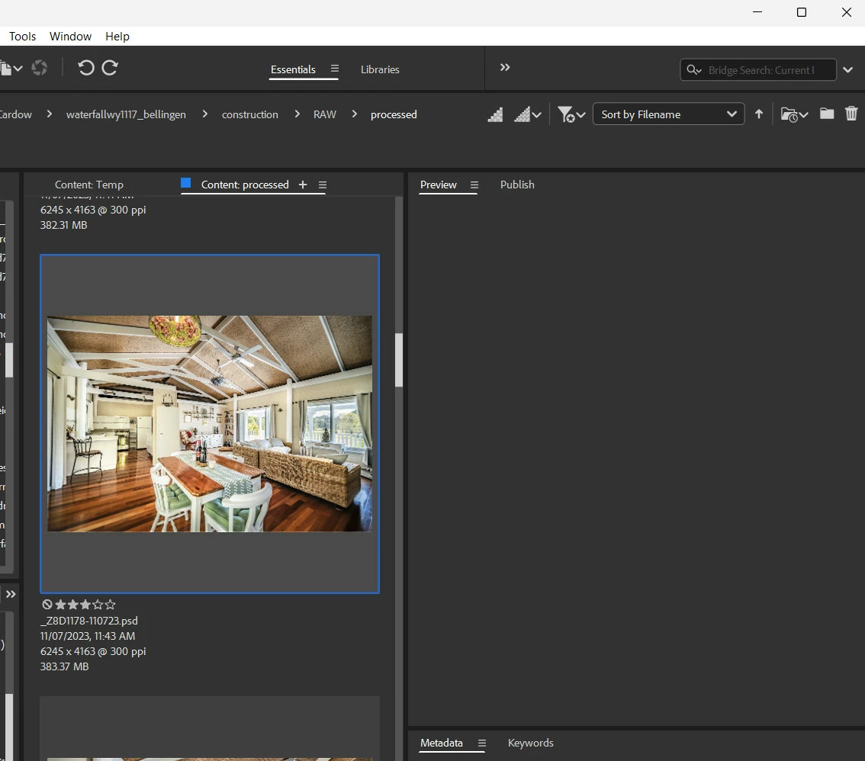Rotate image 90° clockwise
Screen dimensions: 865x761
coord(111,68)
